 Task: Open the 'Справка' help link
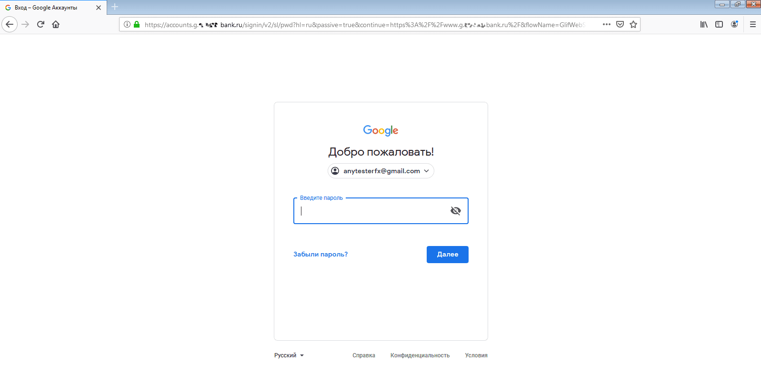[x=364, y=355]
